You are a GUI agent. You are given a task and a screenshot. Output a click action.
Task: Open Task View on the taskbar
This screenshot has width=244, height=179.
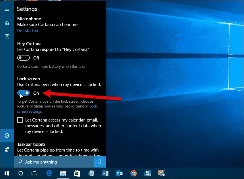pyautogui.click(x=34, y=173)
